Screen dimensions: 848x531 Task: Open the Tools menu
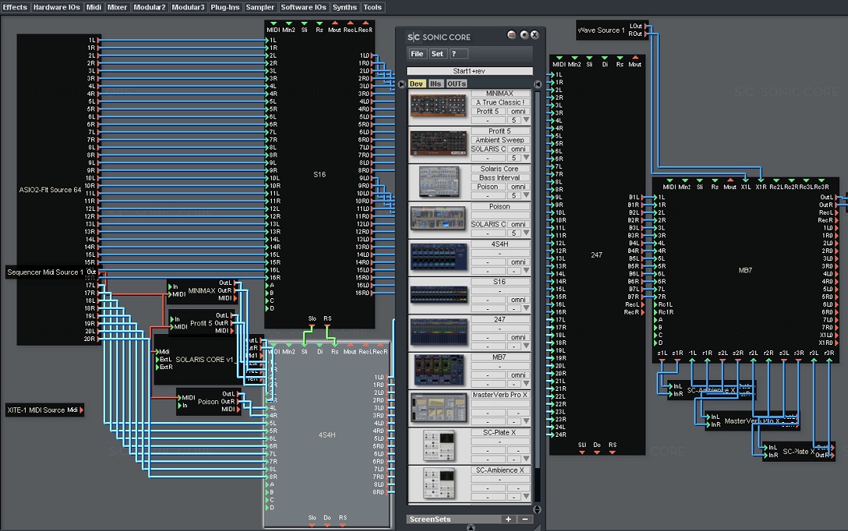pyautogui.click(x=373, y=7)
